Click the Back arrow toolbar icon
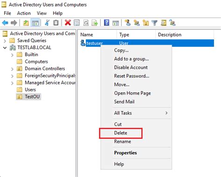The height and width of the screenshot is (177, 221). 5,23
